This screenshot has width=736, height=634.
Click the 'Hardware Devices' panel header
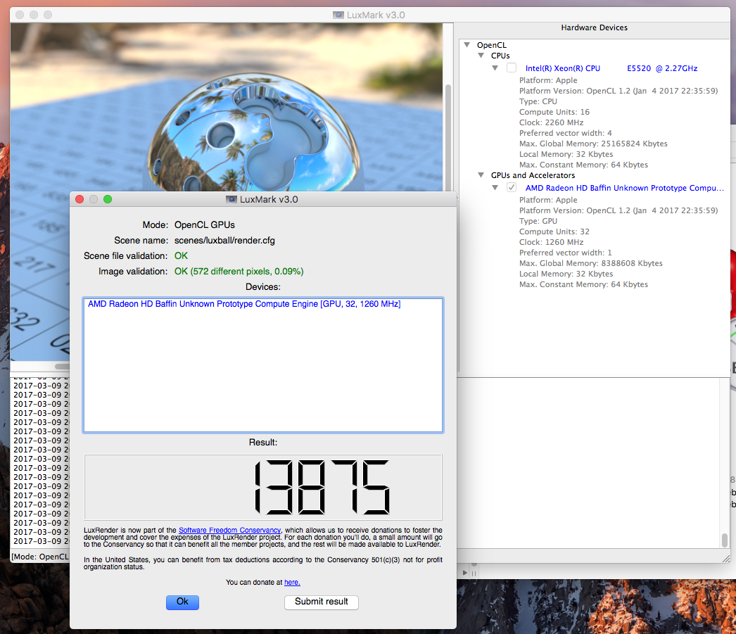point(594,27)
